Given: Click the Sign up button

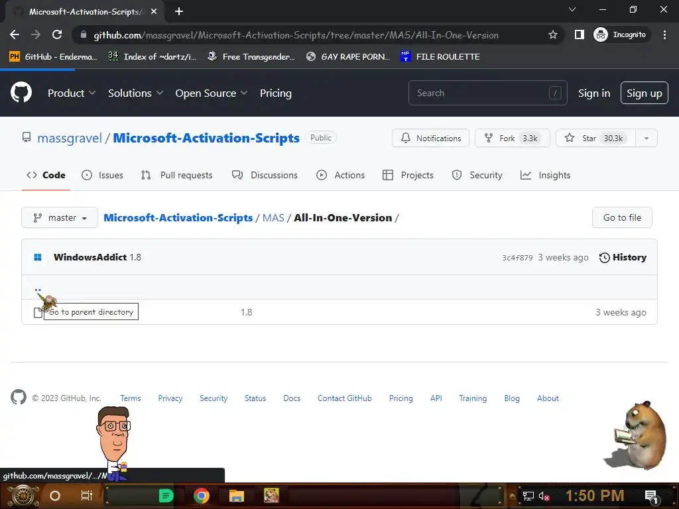Looking at the screenshot, I should click(644, 93).
